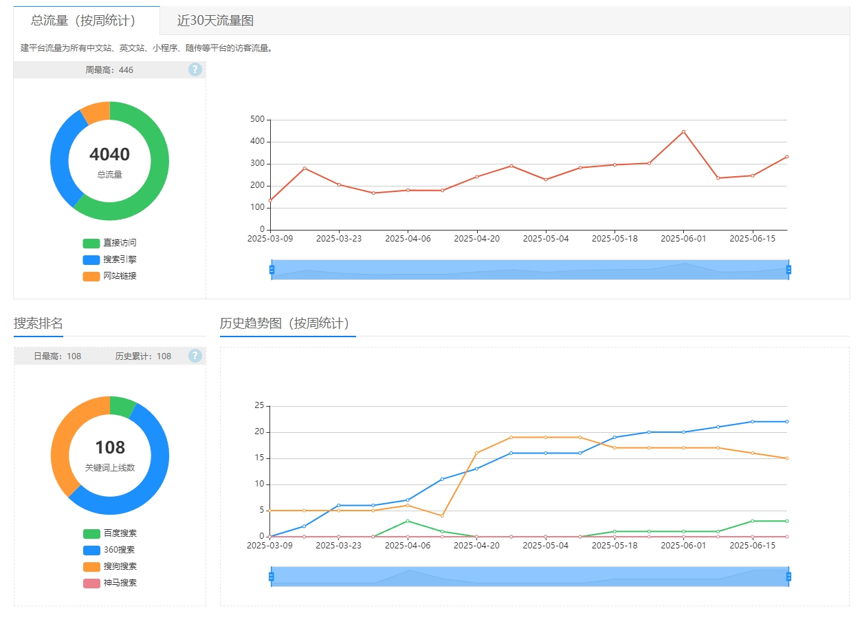Click right handle of trend chart zoom slider
This screenshot has height=620, width=862.
pyautogui.click(x=788, y=577)
